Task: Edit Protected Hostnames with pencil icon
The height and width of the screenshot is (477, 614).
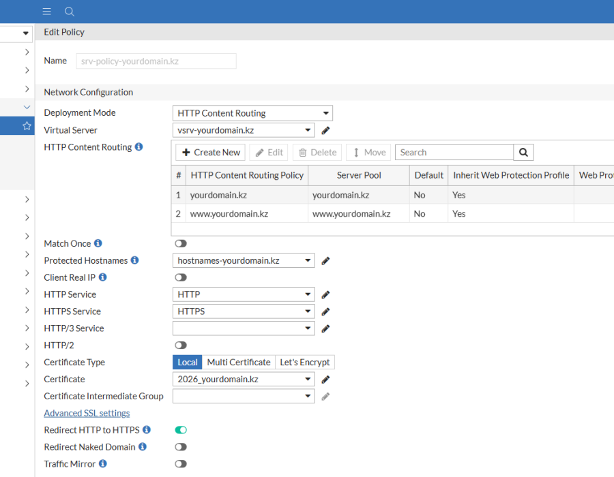Action: point(325,261)
